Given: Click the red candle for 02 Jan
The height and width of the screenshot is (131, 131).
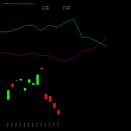Looking at the screenshot, I should 12,85.
